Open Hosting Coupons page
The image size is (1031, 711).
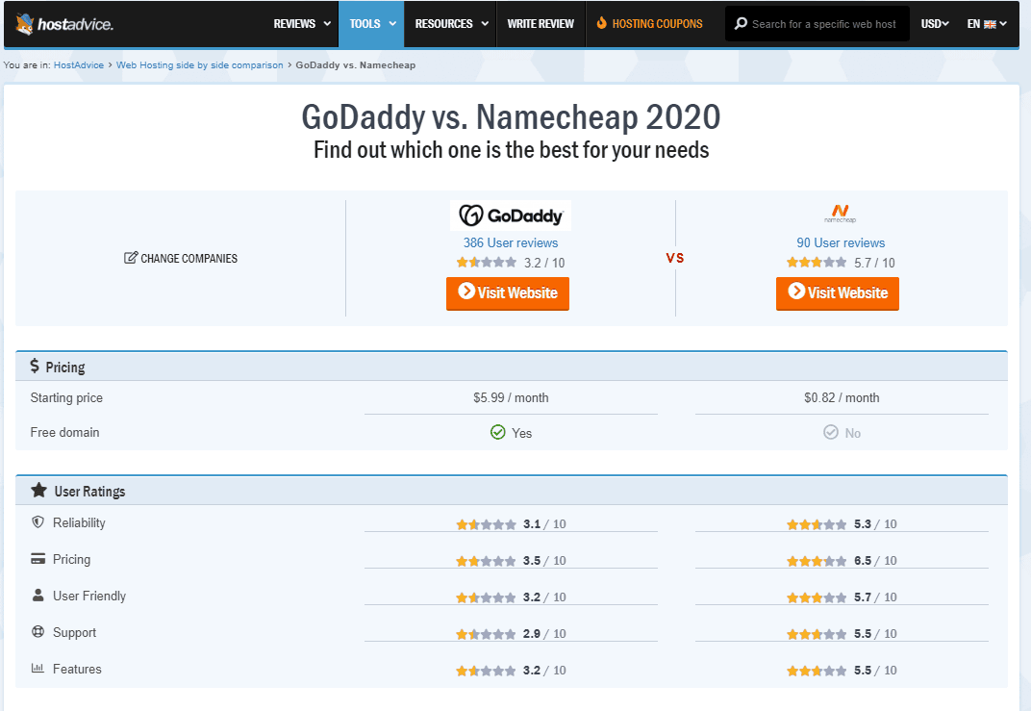[x=649, y=24]
